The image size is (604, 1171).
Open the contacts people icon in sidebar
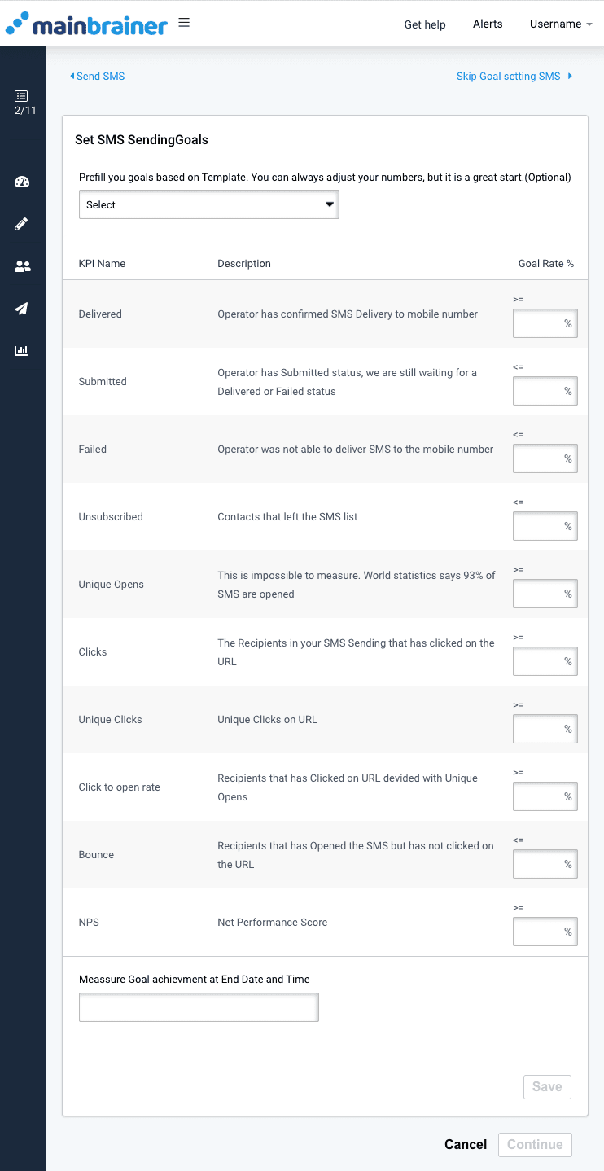point(23,266)
